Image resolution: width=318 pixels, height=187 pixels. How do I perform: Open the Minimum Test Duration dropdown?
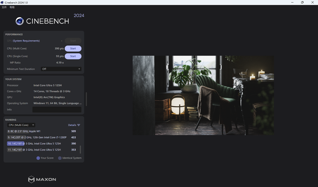coord(61,69)
